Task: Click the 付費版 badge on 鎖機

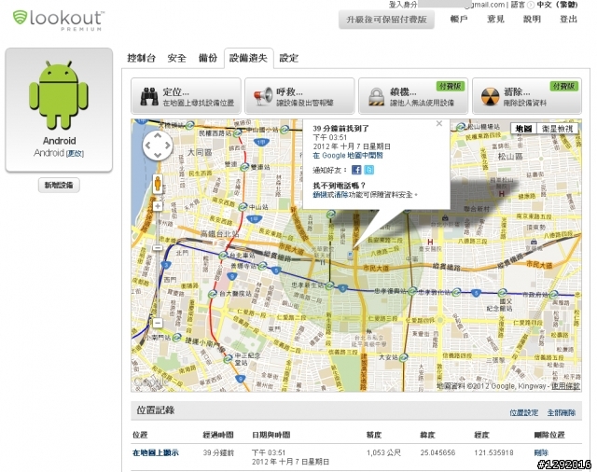Action: (x=450, y=87)
